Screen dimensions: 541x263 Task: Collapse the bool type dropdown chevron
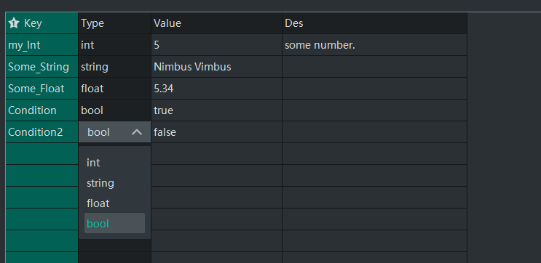137,131
